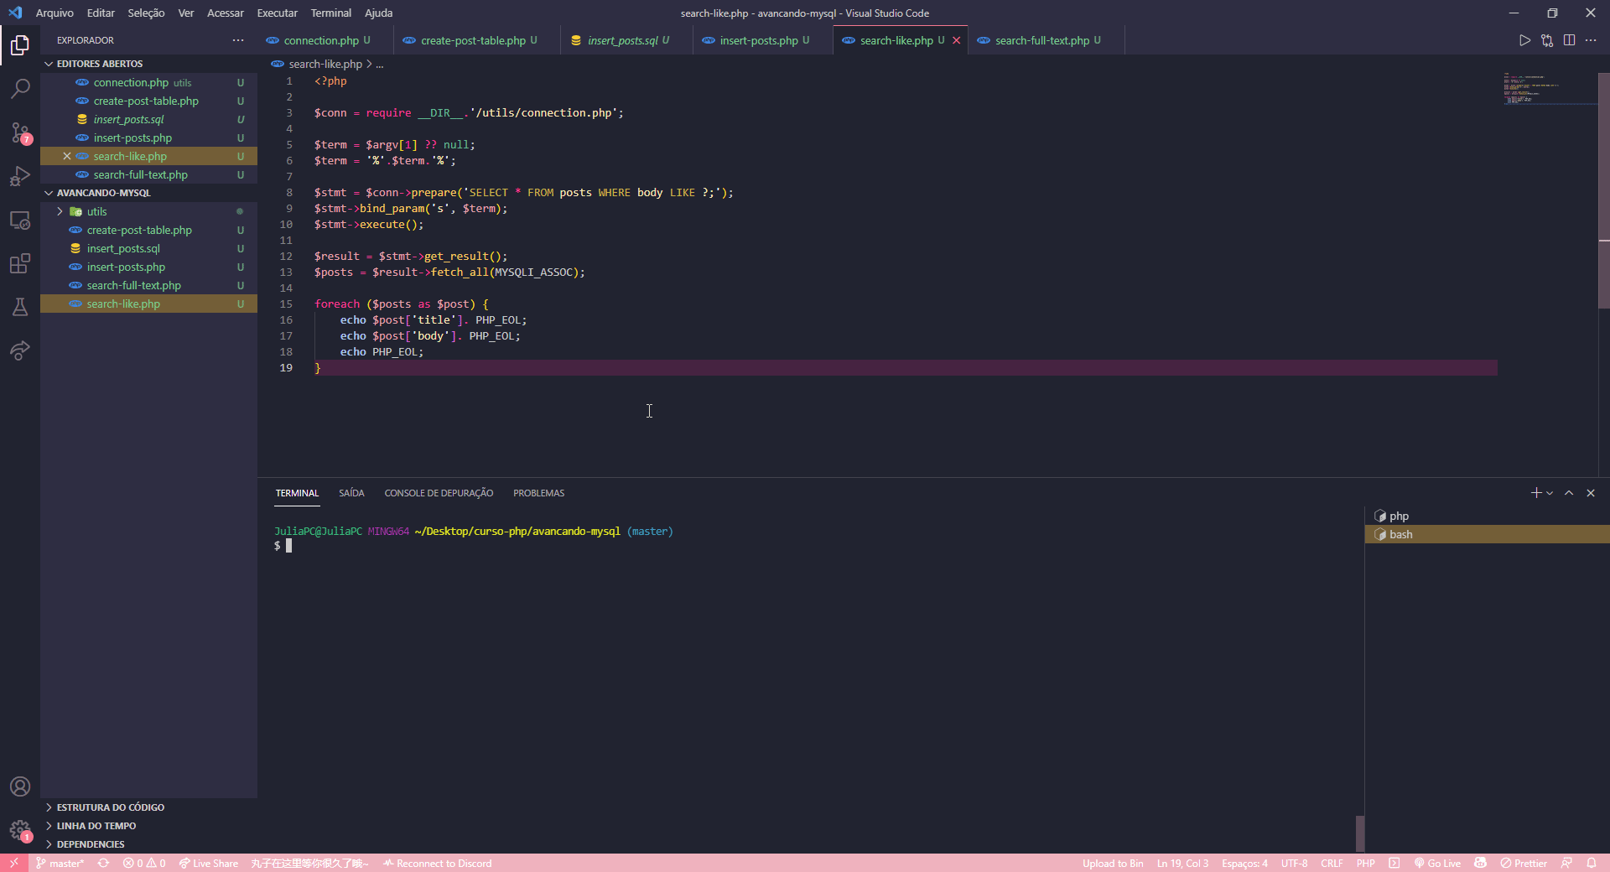Viewport: 1610px width, 872px height.
Task: Click Prettier in status bar
Action: pyautogui.click(x=1524, y=863)
